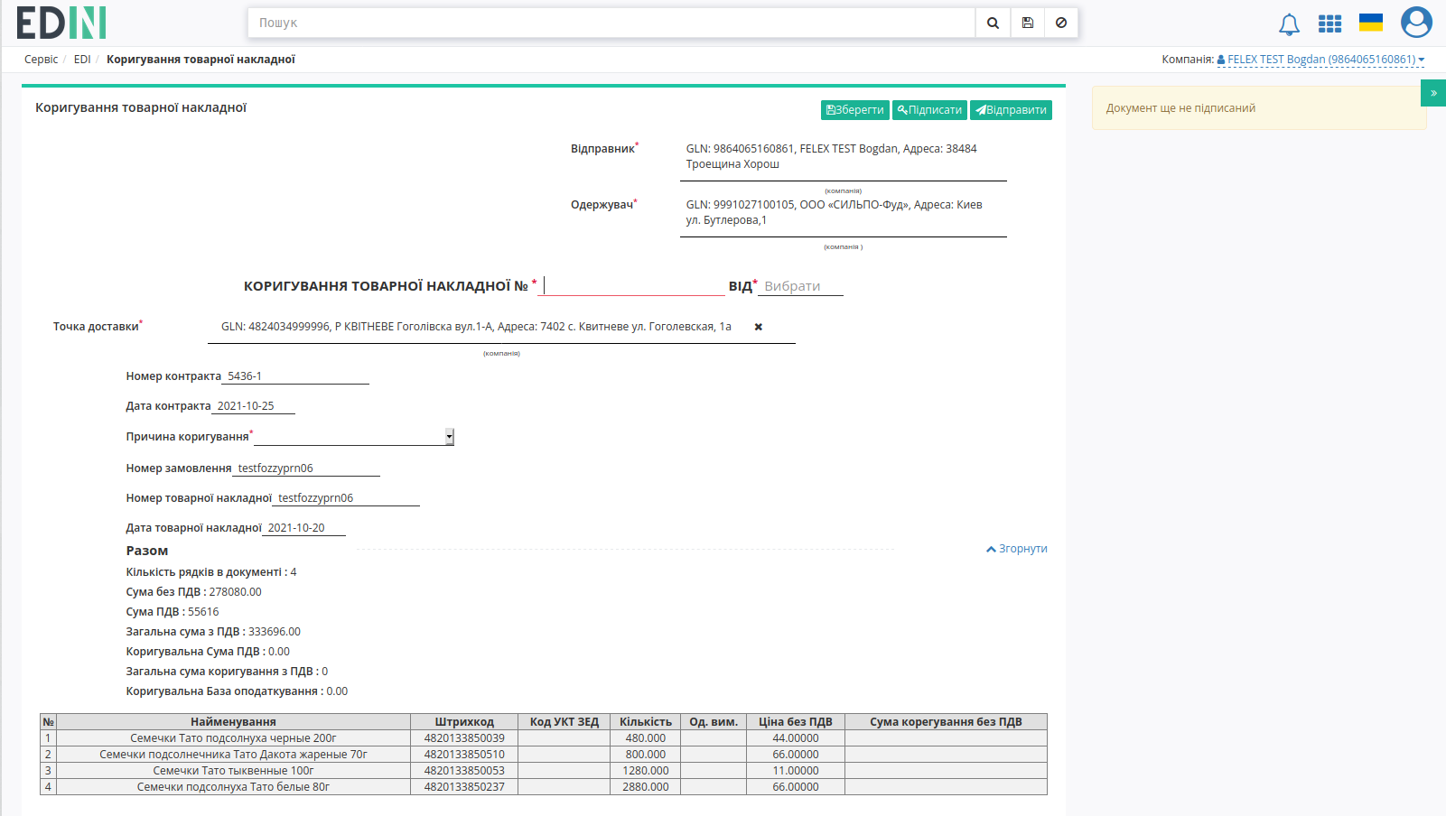Screen dimensions: 1446x816
Task: Edit Номер контракта field 5436-1
Action: click(x=295, y=376)
